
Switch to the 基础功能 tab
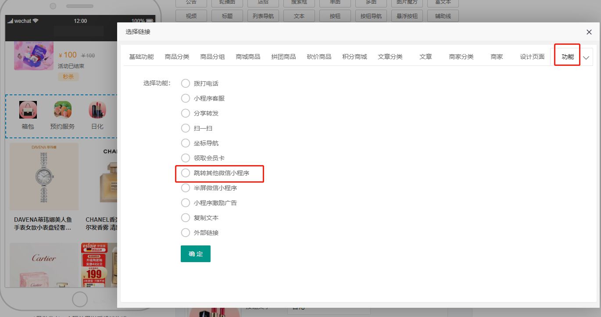141,57
